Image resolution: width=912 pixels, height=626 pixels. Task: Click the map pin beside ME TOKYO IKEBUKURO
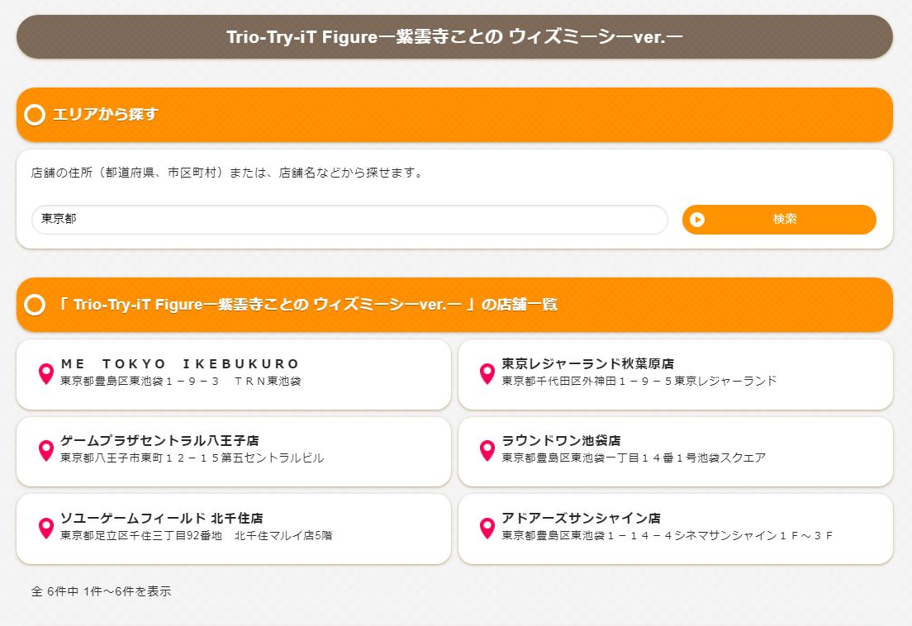[46, 374]
